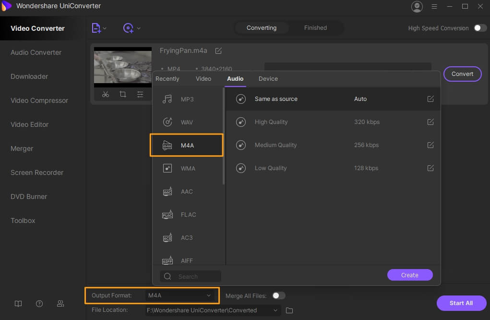This screenshot has width=490, height=320.
Task: Select the MP3 format icon
Action: [x=167, y=99]
